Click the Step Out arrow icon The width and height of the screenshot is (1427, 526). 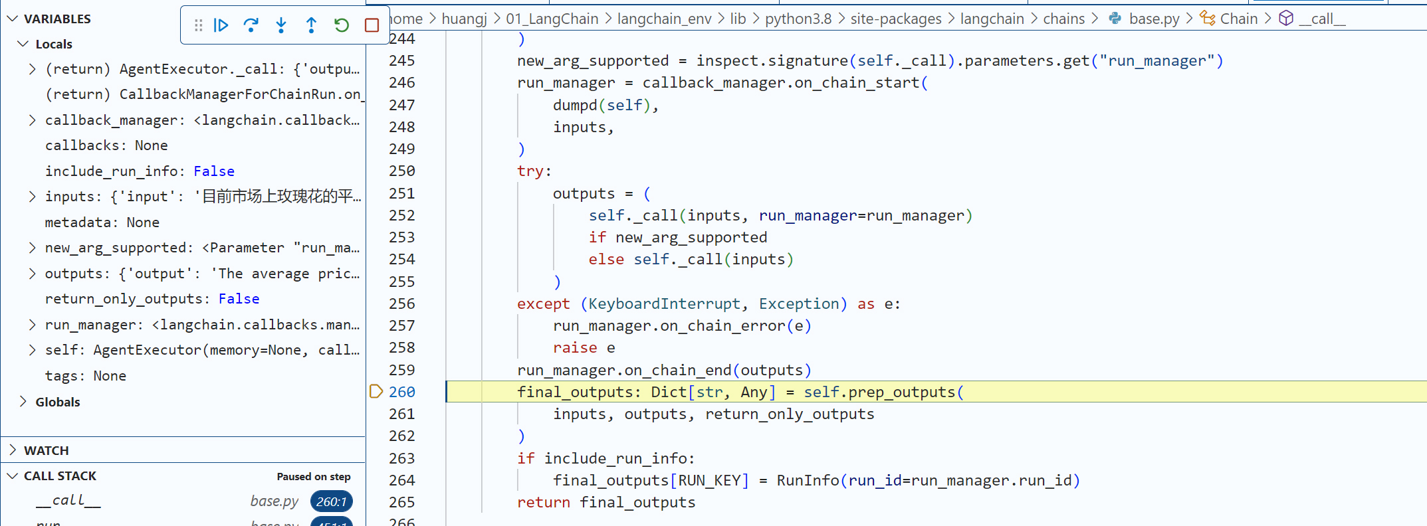[311, 25]
